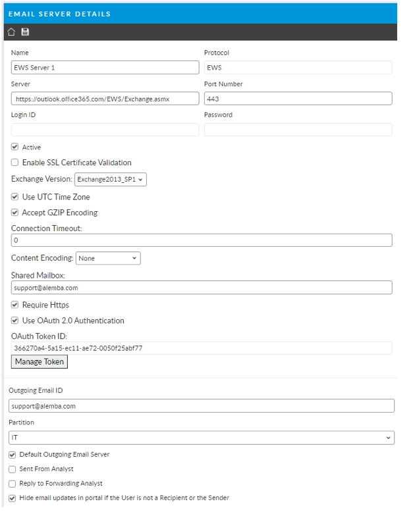Viewport: 413px width, 512px height.
Task: Focus the Server URL field
Action: tap(105, 99)
